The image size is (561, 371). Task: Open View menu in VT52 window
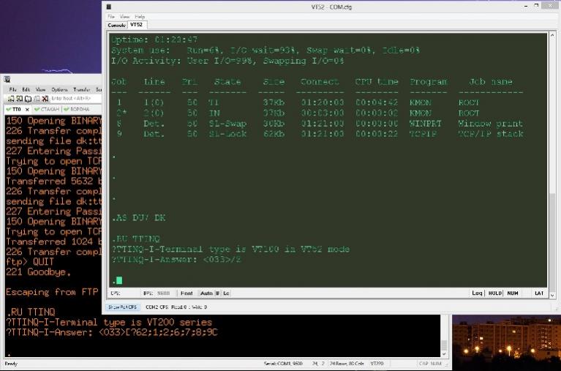coord(124,16)
